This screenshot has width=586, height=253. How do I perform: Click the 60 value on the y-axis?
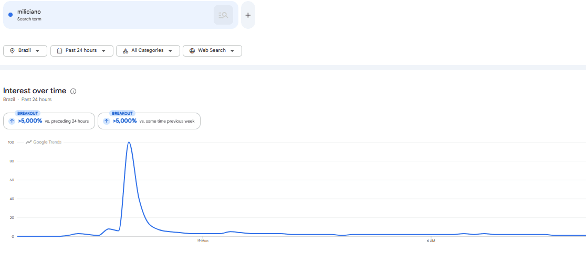tap(12, 180)
